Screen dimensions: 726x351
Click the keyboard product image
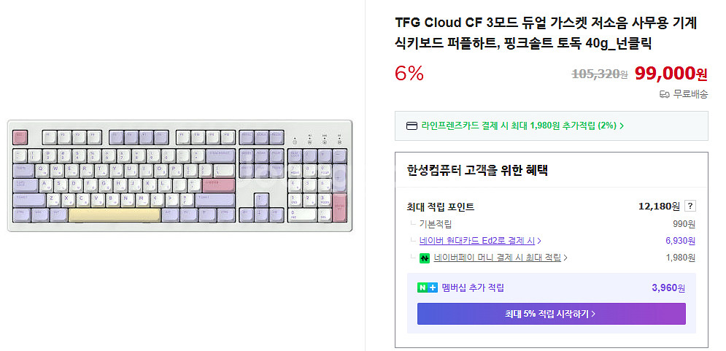(x=179, y=175)
